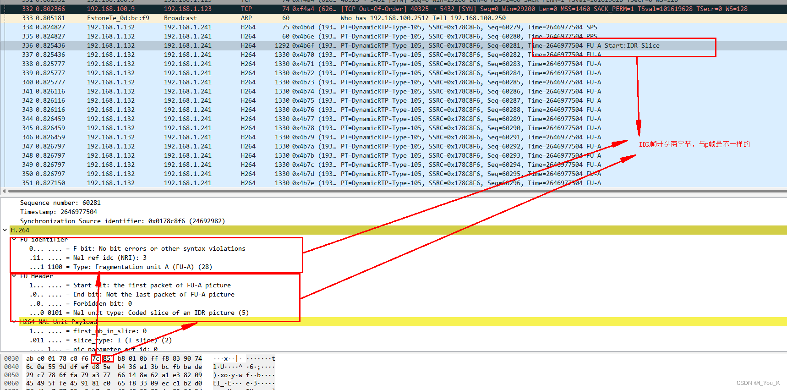The width and height of the screenshot is (787, 390).
Task: Click hex byte '45' starting row 0060
Action: [x=30, y=383]
